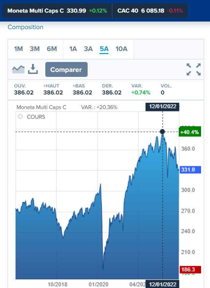Choose the 1A period

73,49
